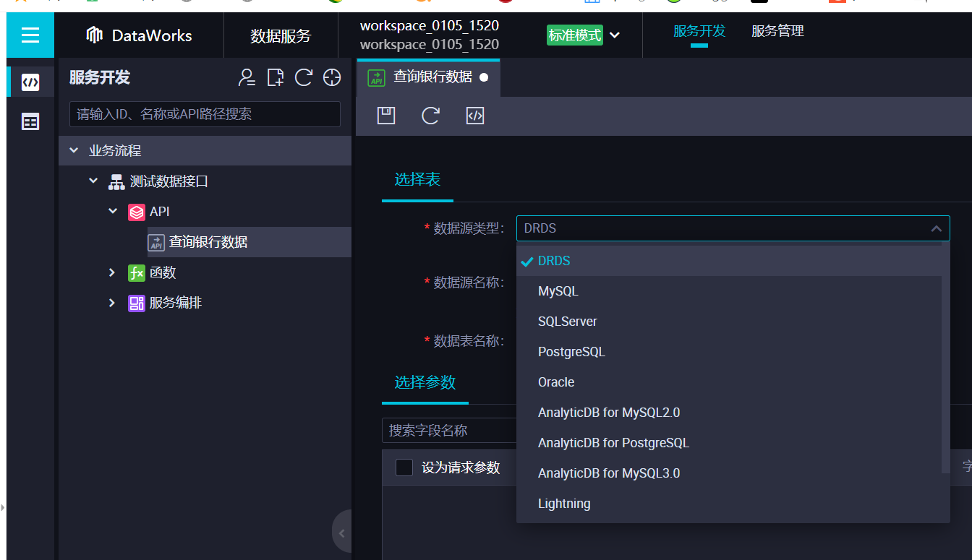Image resolution: width=972 pixels, height=560 pixels.
Task: Switch to 服务管理 top tab
Action: pyautogui.click(x=777, y=32)
